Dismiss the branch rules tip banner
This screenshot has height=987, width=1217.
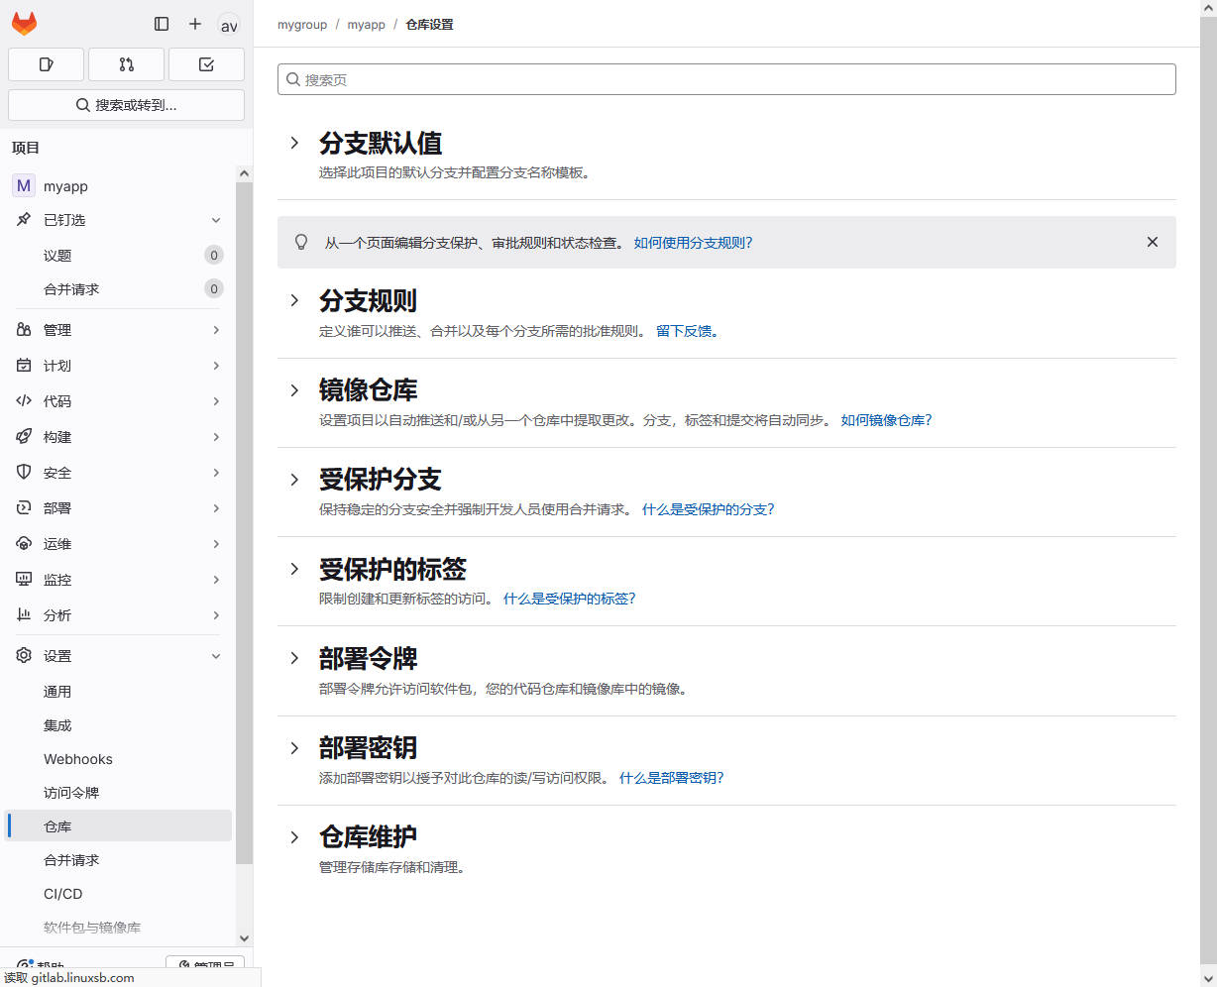1152,242
